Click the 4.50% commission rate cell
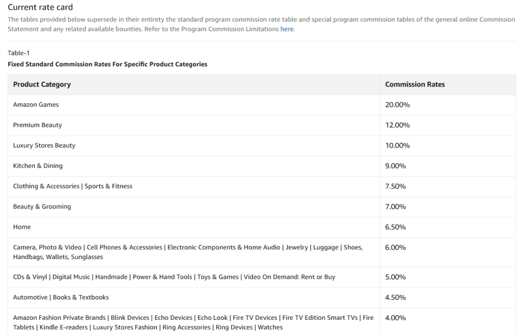The image size is (518, 333). [x=395, y=298]
